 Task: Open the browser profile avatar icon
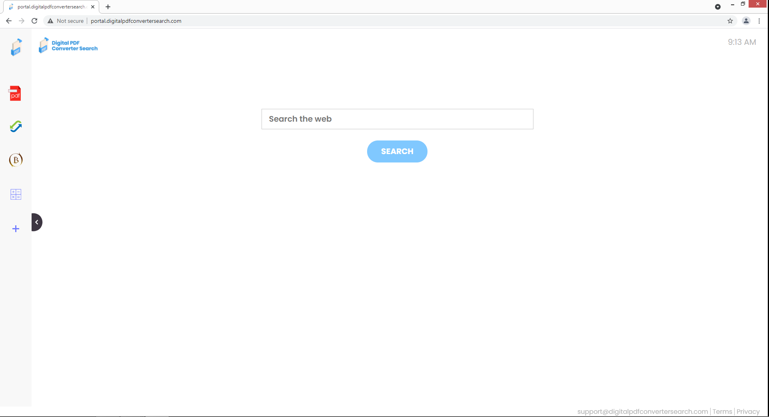click(746, 21)
